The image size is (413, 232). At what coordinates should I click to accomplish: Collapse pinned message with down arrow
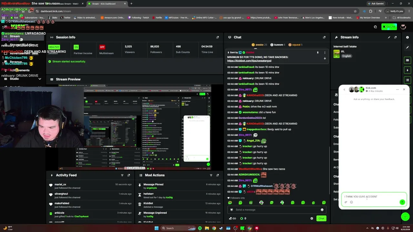[x=325, y=58]
